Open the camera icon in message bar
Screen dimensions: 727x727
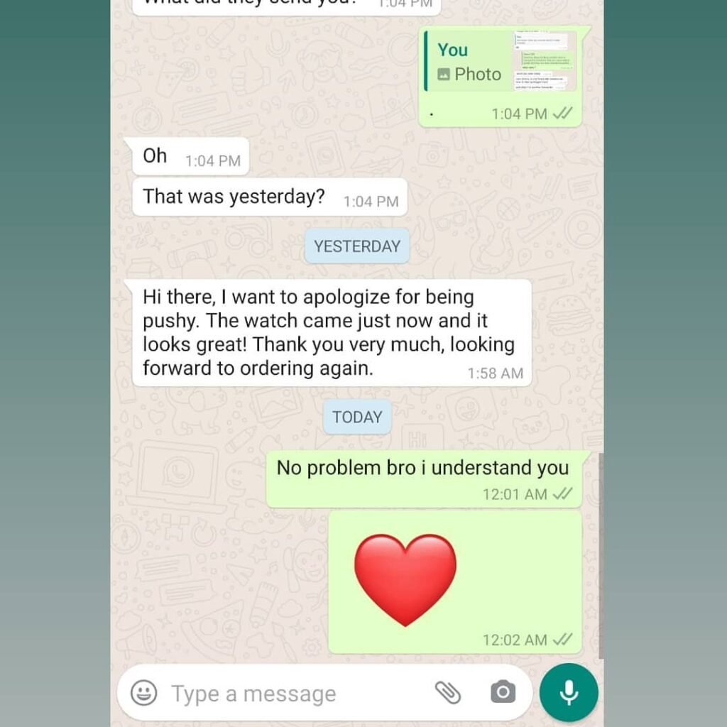[x=503, y=692]
